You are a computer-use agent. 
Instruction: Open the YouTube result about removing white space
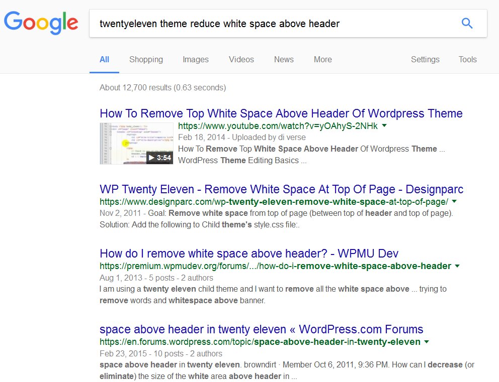[281, 113]
